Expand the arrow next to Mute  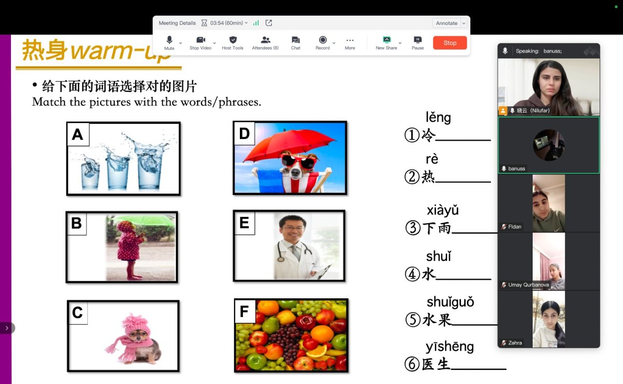click(181, 43)
